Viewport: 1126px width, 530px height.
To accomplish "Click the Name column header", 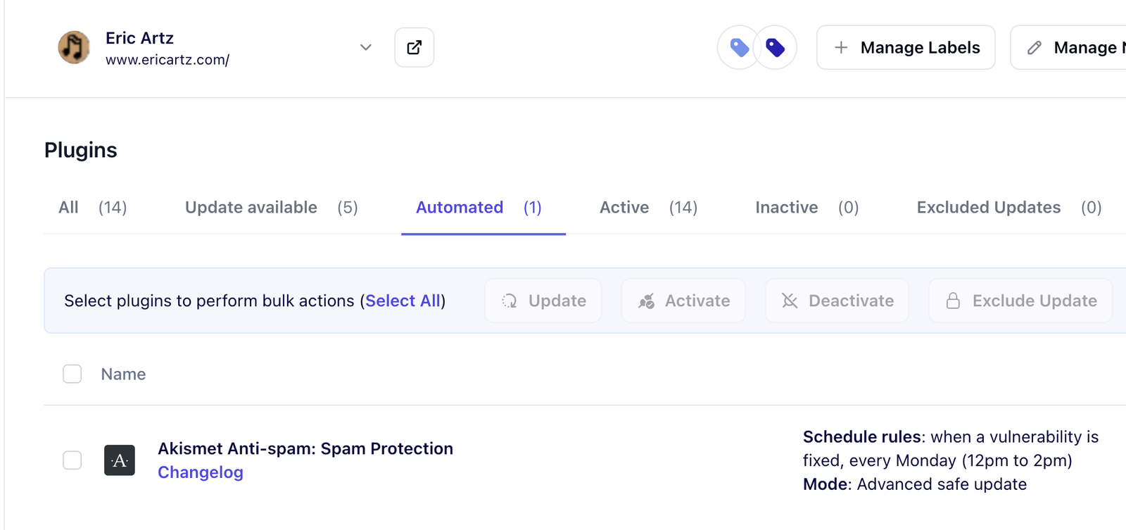I will click(x=123, y=374).
